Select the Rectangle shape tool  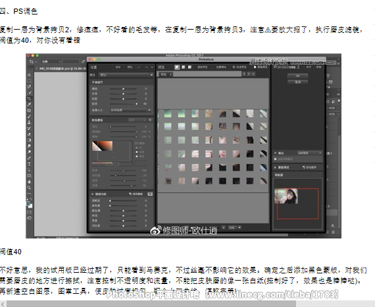tap(29, 176)
